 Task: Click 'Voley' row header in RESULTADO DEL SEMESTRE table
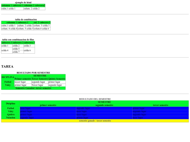[x=11, y=111]
